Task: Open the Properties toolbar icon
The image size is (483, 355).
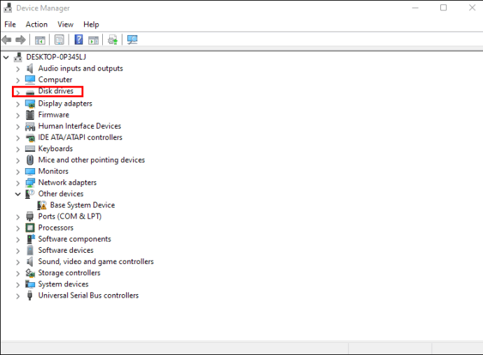Action: [59, 40]
